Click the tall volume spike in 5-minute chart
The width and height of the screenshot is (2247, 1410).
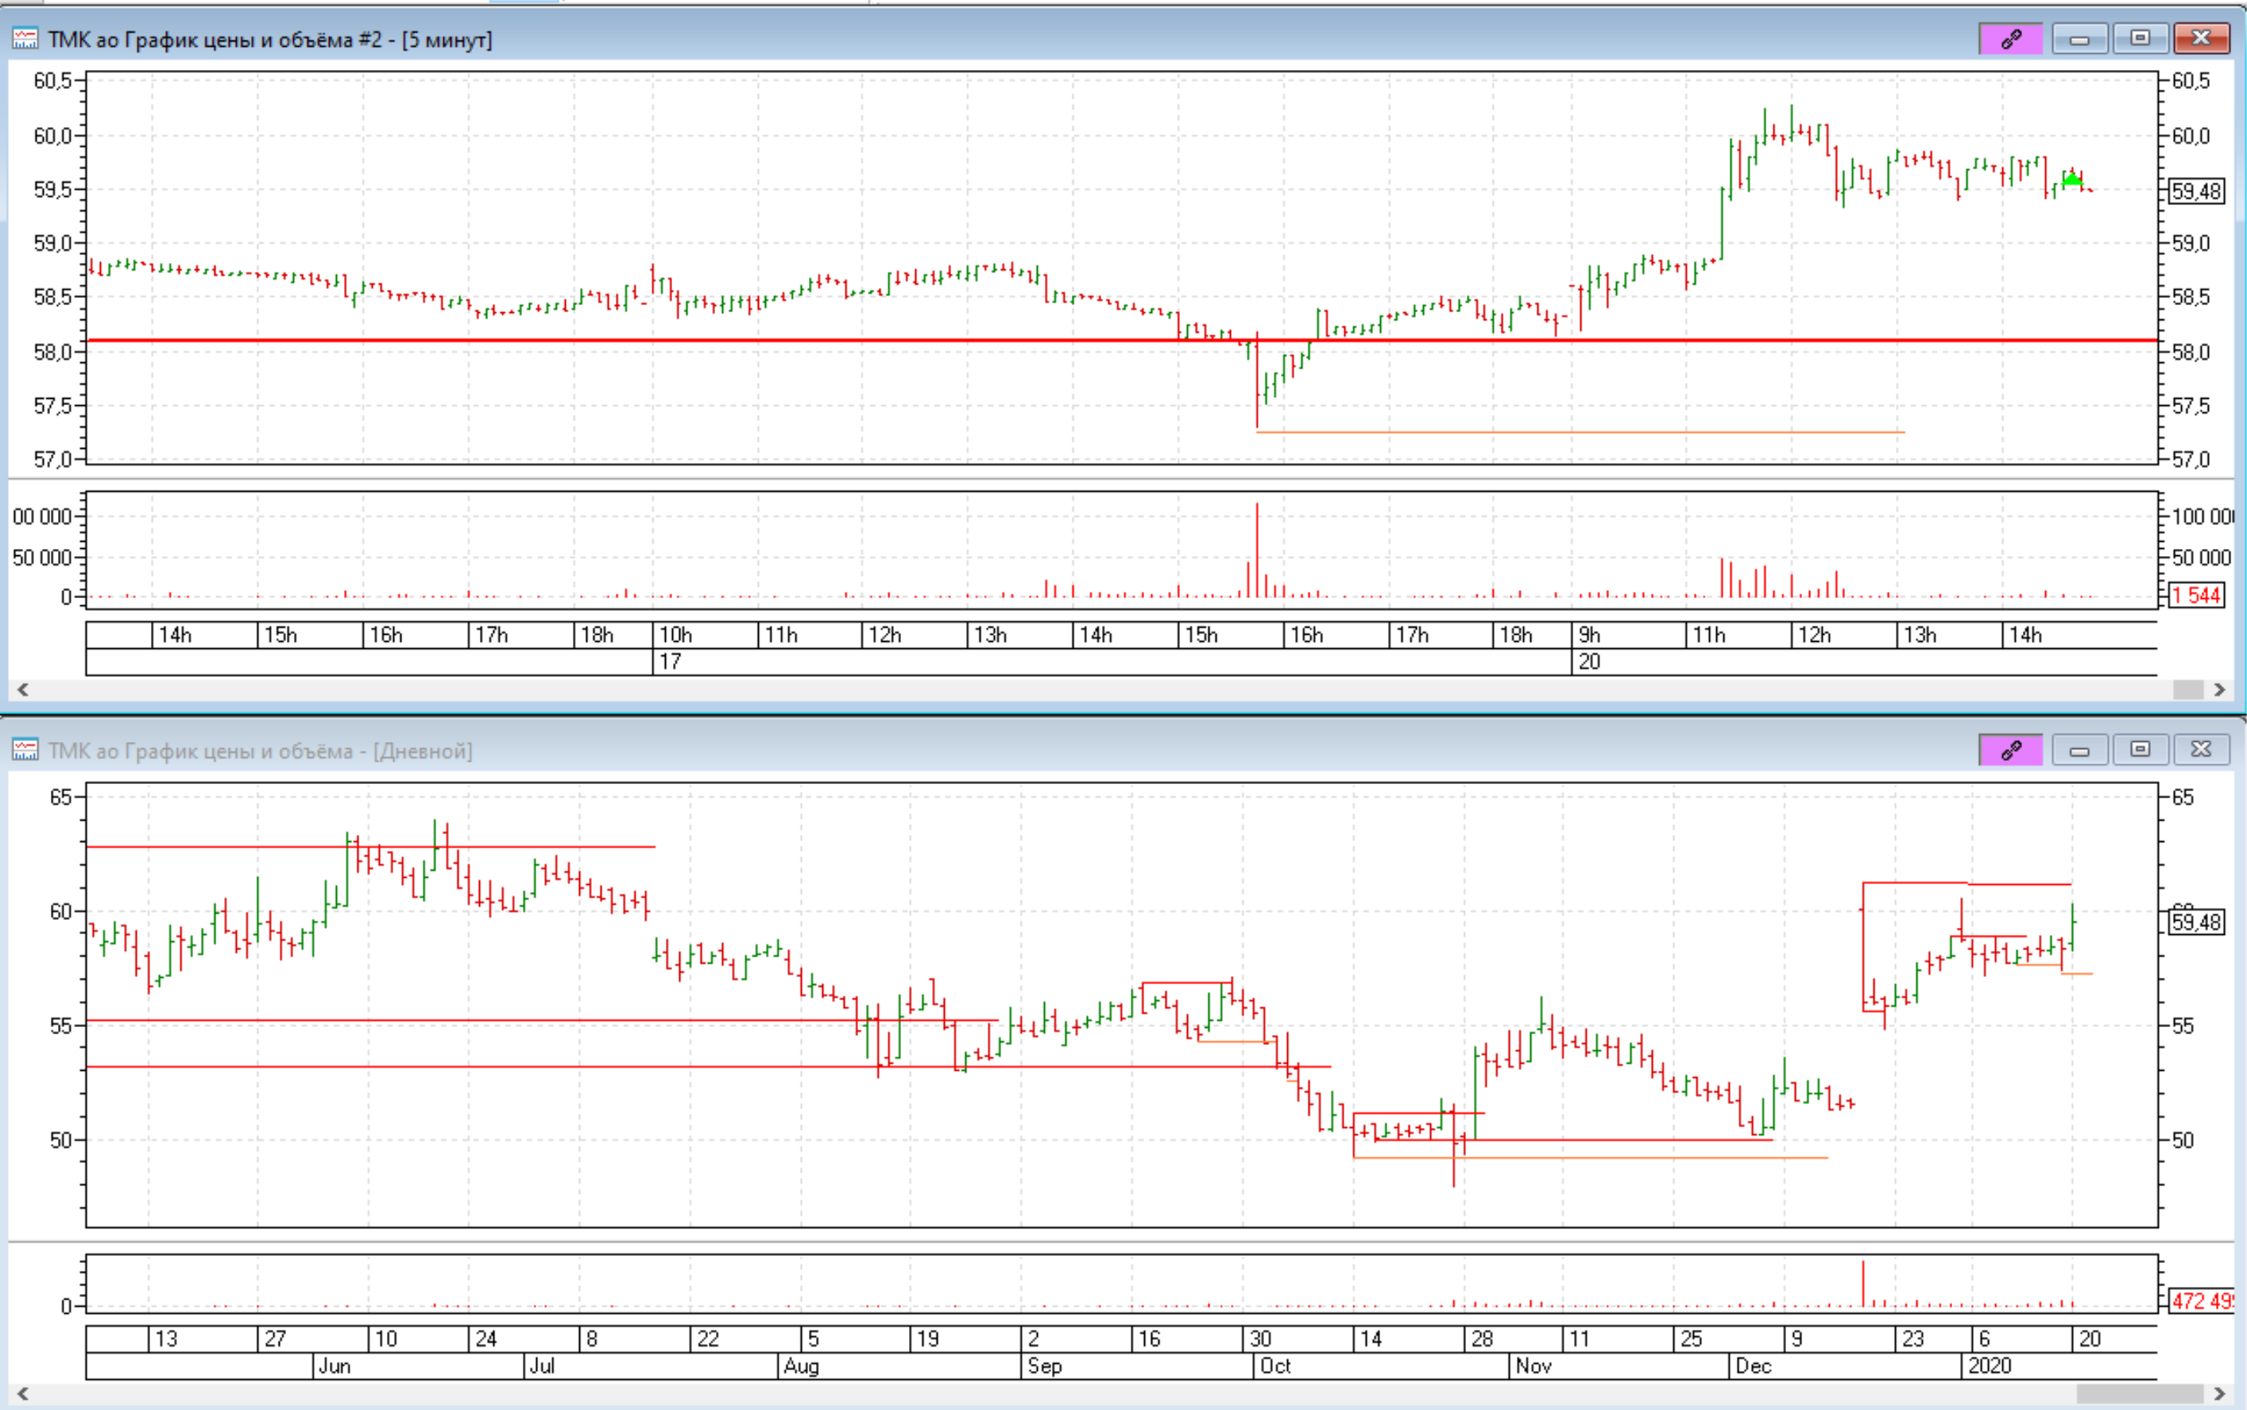(1256, 549)
